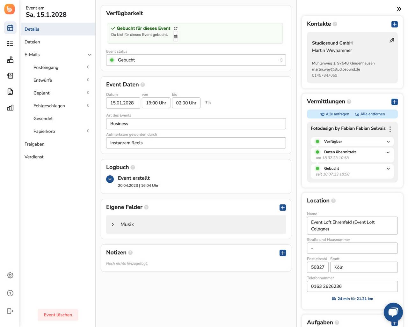Expand the Daten übermittelt status row

click(x=388, y=152)
